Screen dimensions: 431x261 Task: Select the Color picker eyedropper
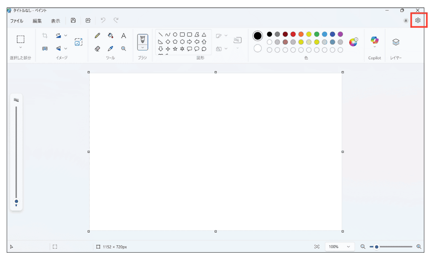point(110,48)
